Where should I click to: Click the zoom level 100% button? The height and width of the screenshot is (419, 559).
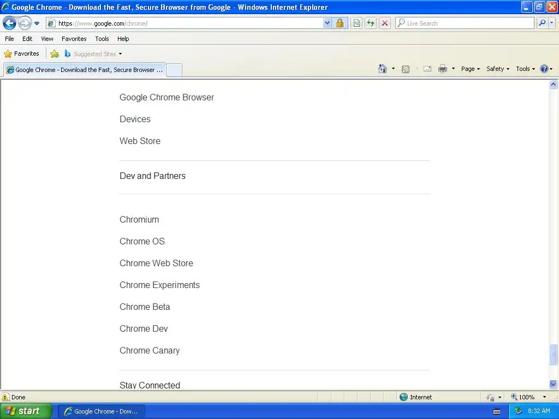523,397
